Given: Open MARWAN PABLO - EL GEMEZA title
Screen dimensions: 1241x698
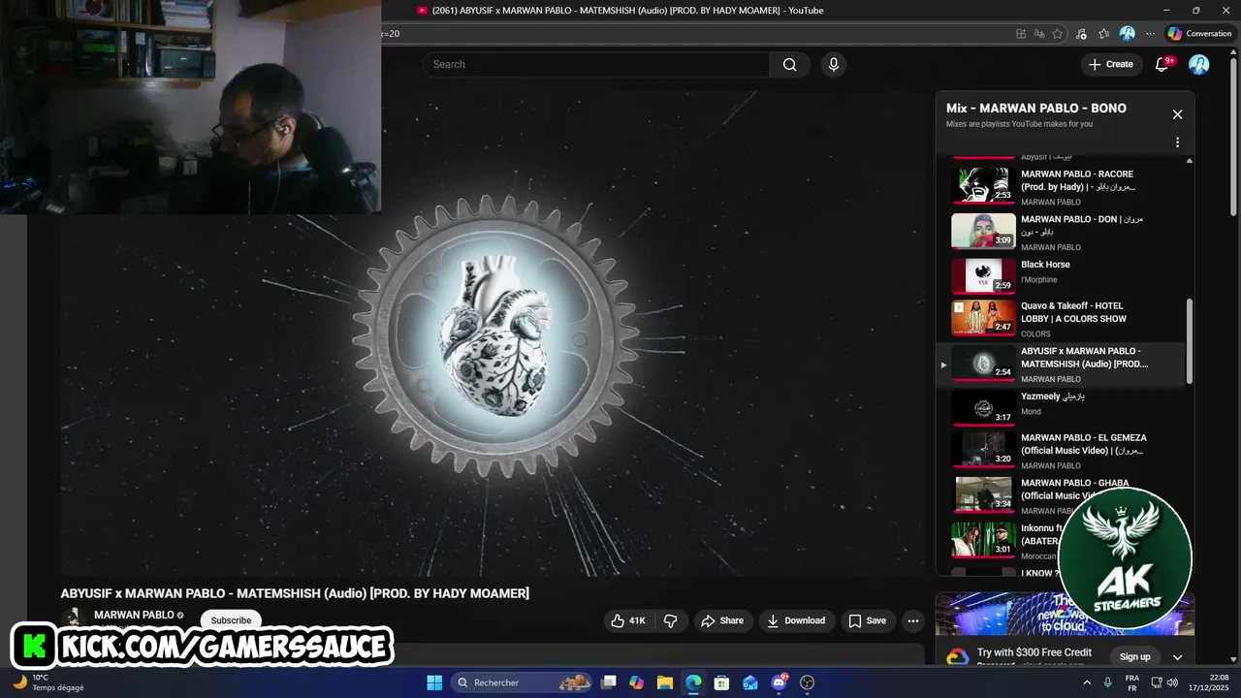Looking at the screenshot, I should (1084, 444).
